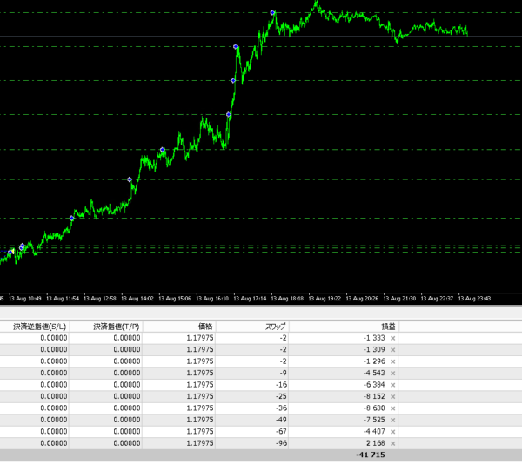The height and width of the screenshot is (472, 522).
Task: Close the profitable 2 168 position
Action: [393, 443]
